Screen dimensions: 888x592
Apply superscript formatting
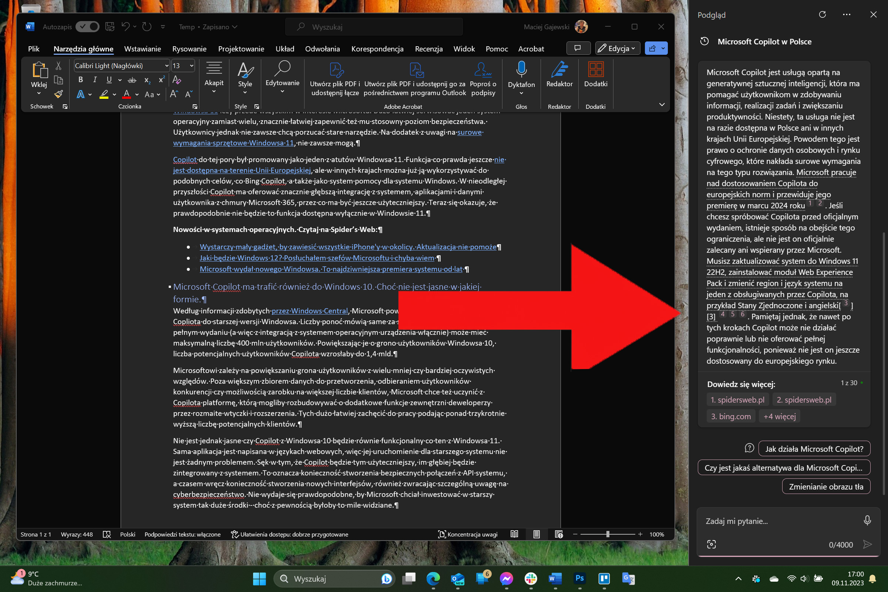coord(162,80)
